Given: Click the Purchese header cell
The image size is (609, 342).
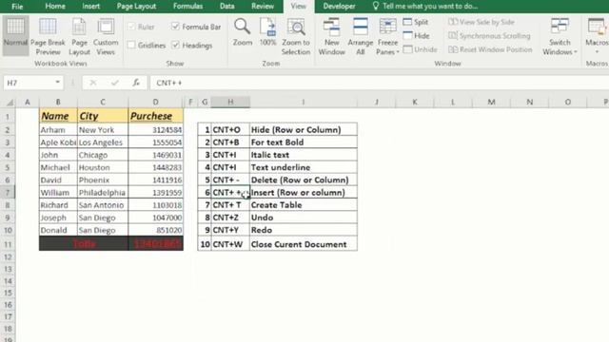Looking at the screenshot, I should pyautogui.click(x=155, y=116).
